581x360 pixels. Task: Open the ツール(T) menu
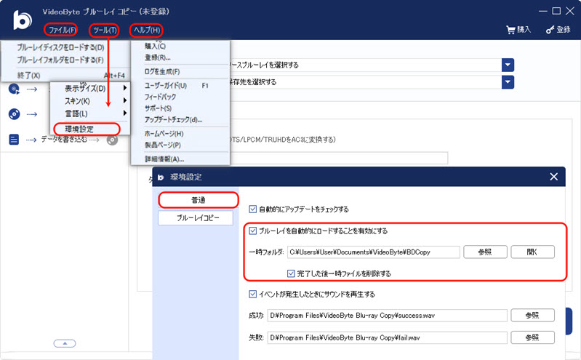point(105,30)
